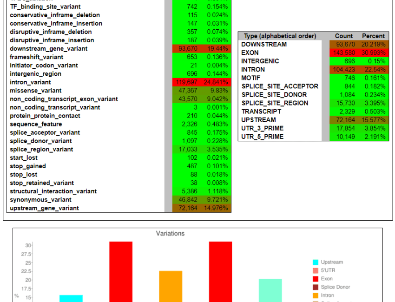Click the 143,580 EXON count cell

pos(343,53)
